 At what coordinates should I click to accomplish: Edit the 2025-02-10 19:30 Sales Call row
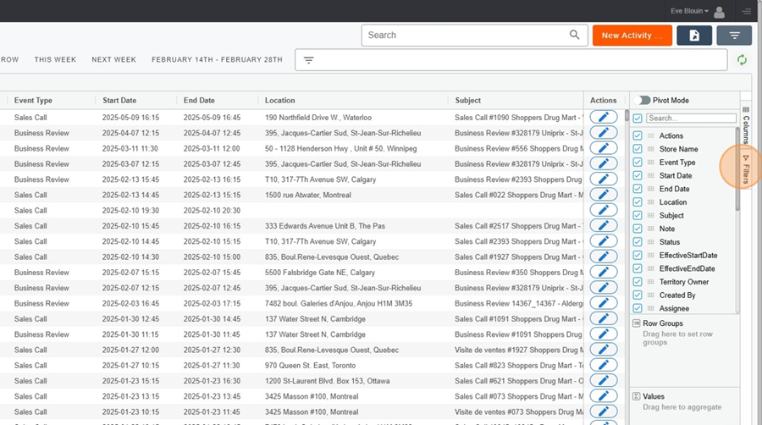(604, 210)
